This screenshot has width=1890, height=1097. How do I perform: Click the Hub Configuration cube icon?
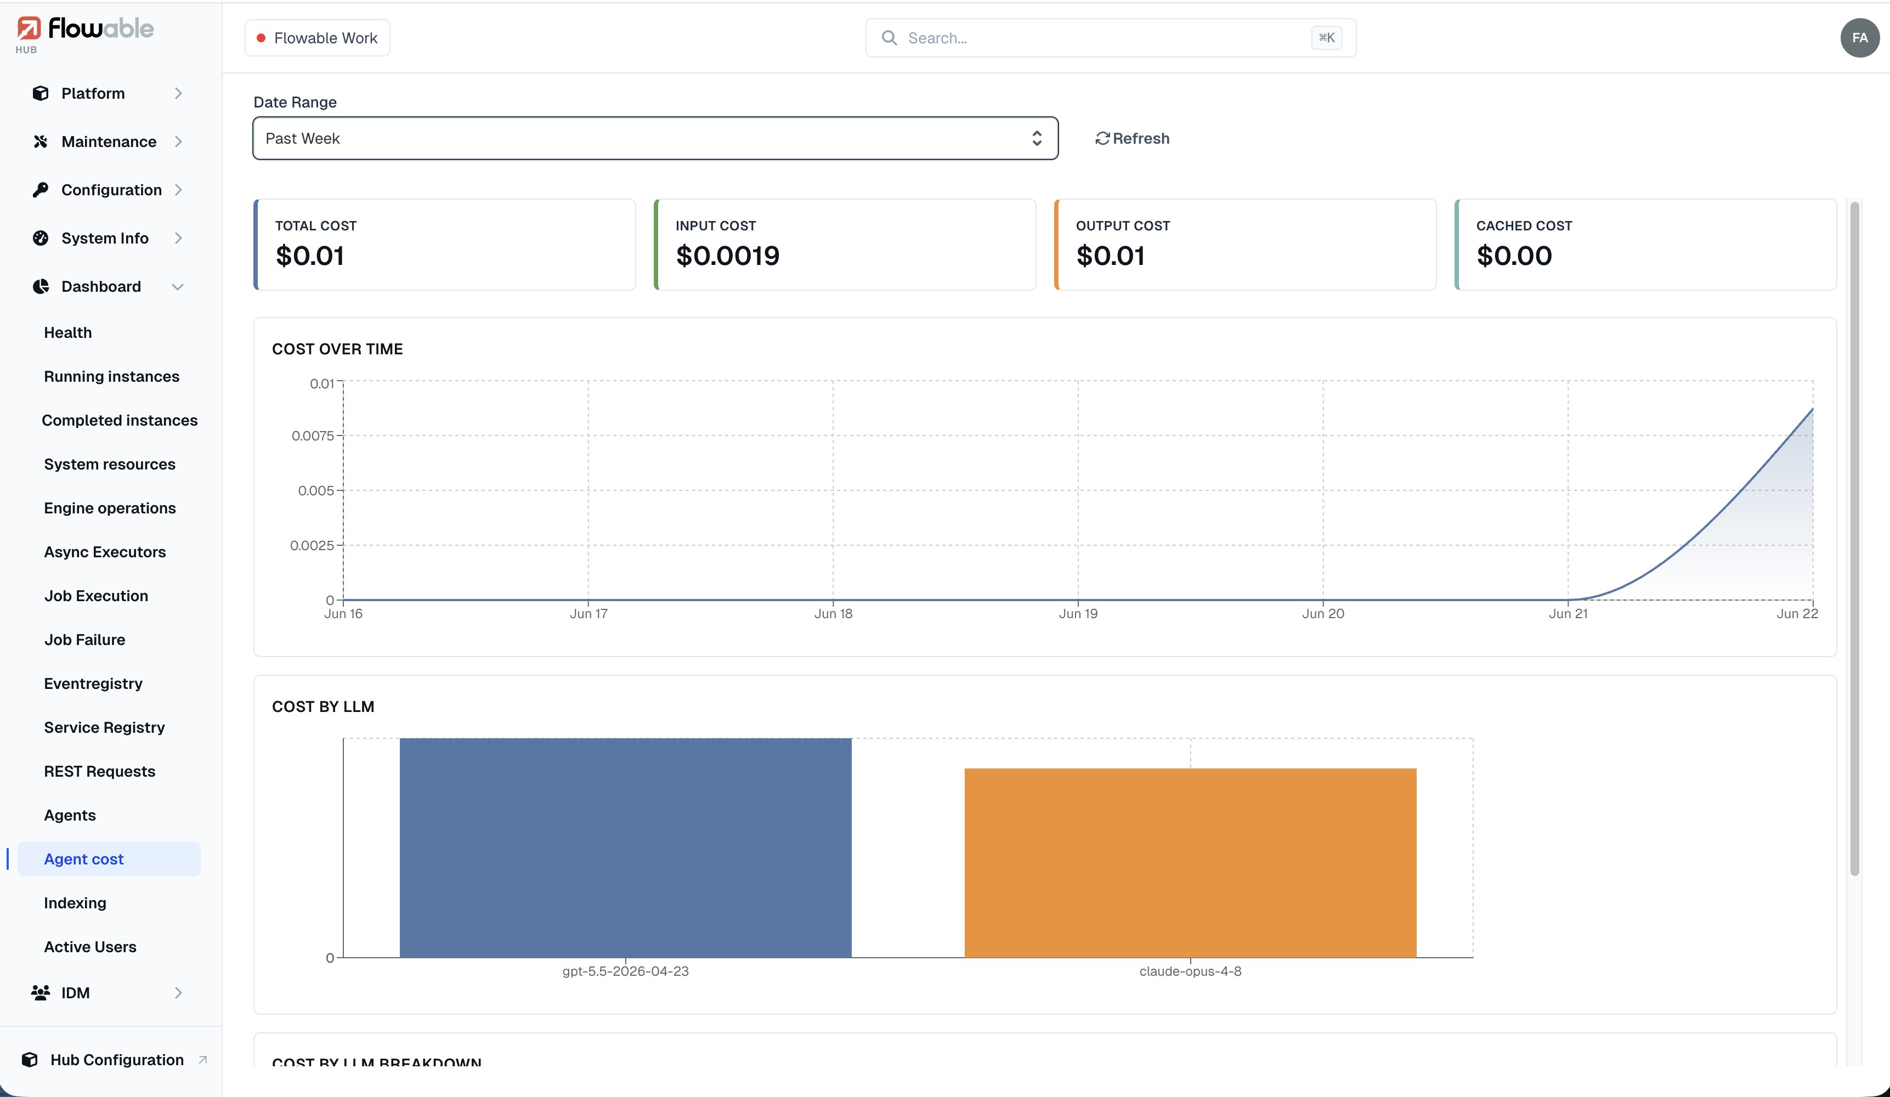point(30,1060)
